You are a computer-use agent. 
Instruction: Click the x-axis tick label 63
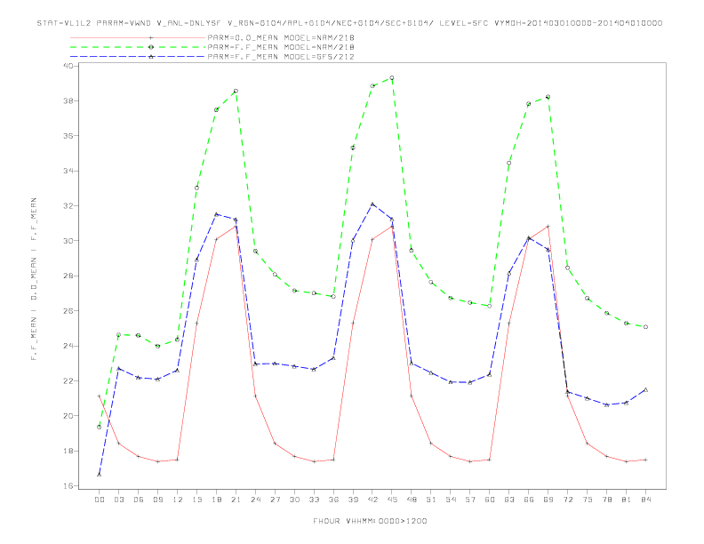point(509,500)
